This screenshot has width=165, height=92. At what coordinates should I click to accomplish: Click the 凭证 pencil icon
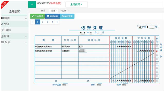[x=2, y=24]
